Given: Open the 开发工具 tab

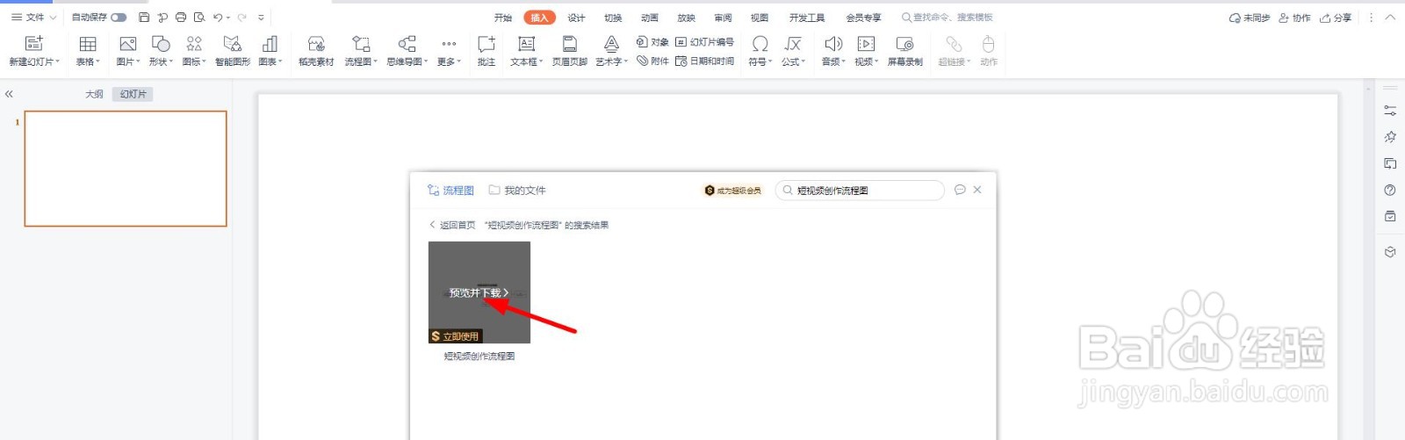Looking at the screenshot, I should click(807, 18).
